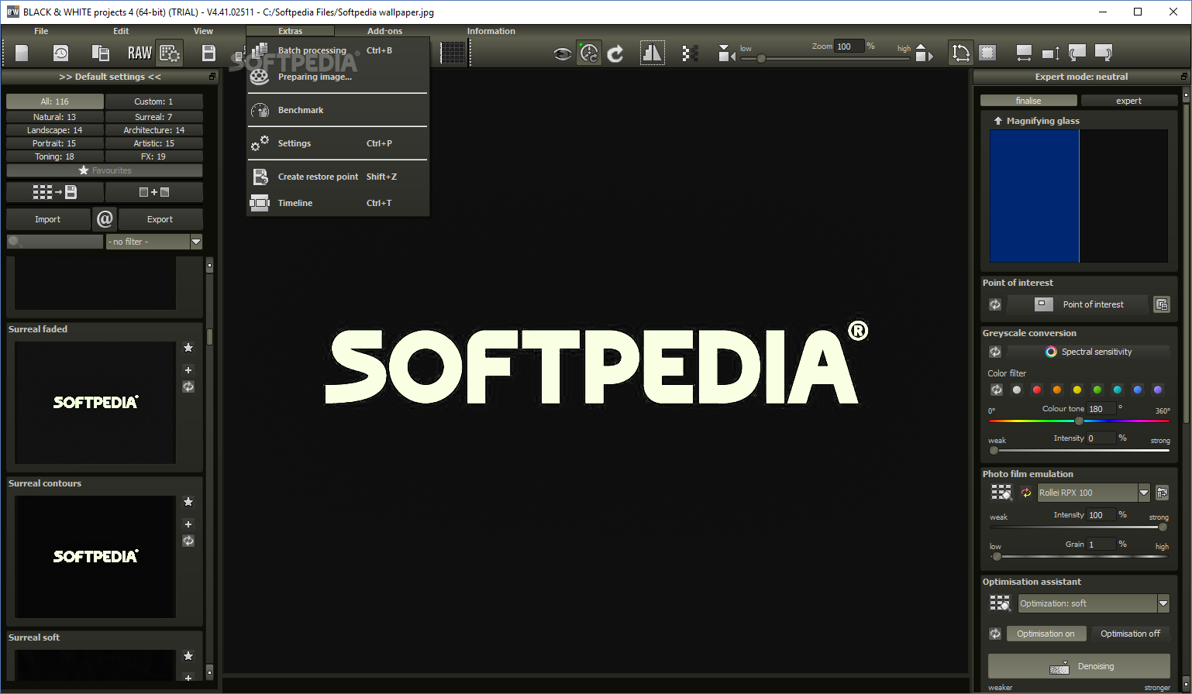Click the zoom out icon beside low

point(726,53)
